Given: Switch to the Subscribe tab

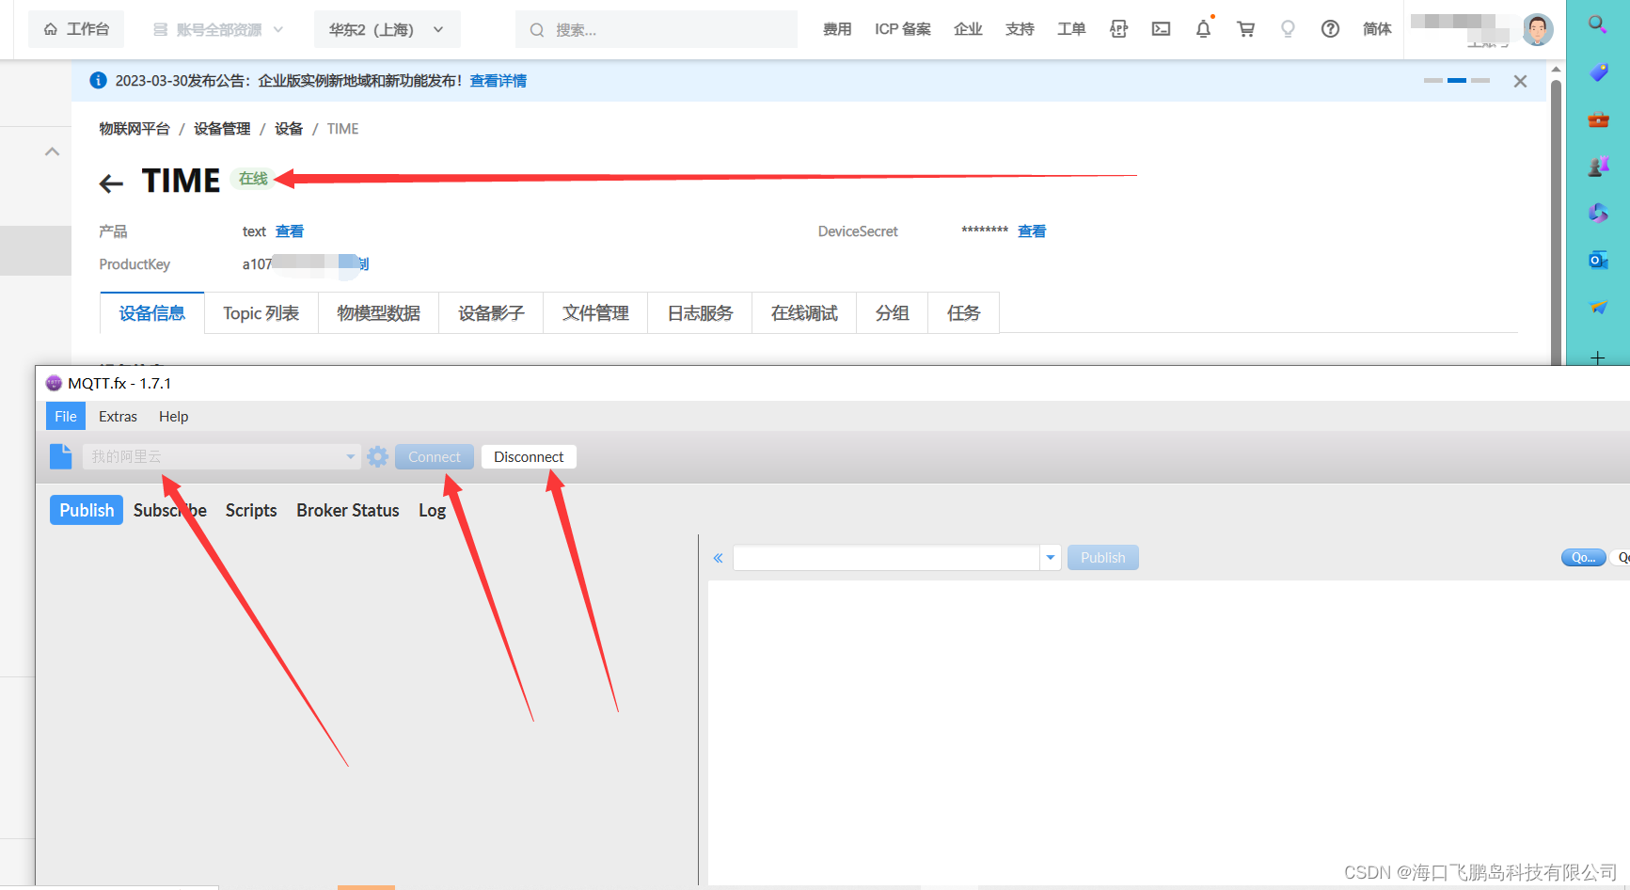Looking at the screenshot, I should pyautogui.click(x=170, y=510).
